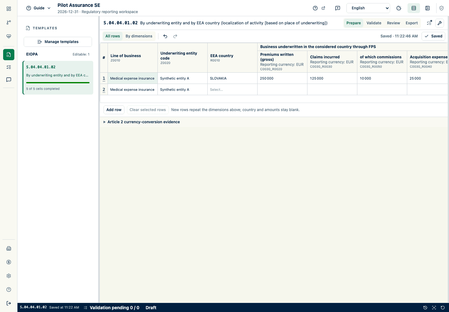Image resolution: width=449 pixels, height=312 pixels.
Task: Toggle the table density layout button
Action: (414, 8)
